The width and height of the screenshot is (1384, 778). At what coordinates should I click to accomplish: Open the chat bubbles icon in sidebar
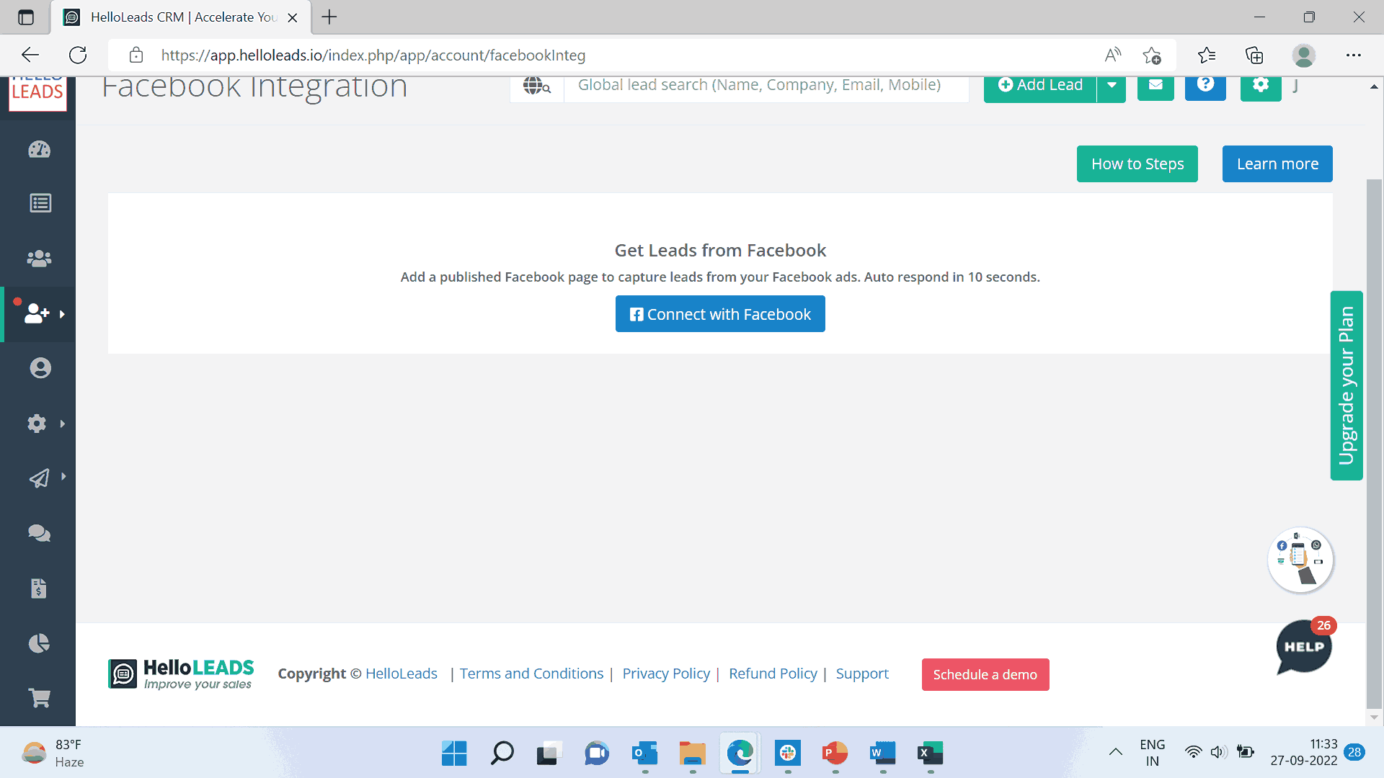(x=39, y=533)
